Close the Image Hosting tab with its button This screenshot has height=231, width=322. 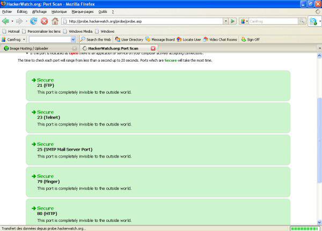click(75, 49)
